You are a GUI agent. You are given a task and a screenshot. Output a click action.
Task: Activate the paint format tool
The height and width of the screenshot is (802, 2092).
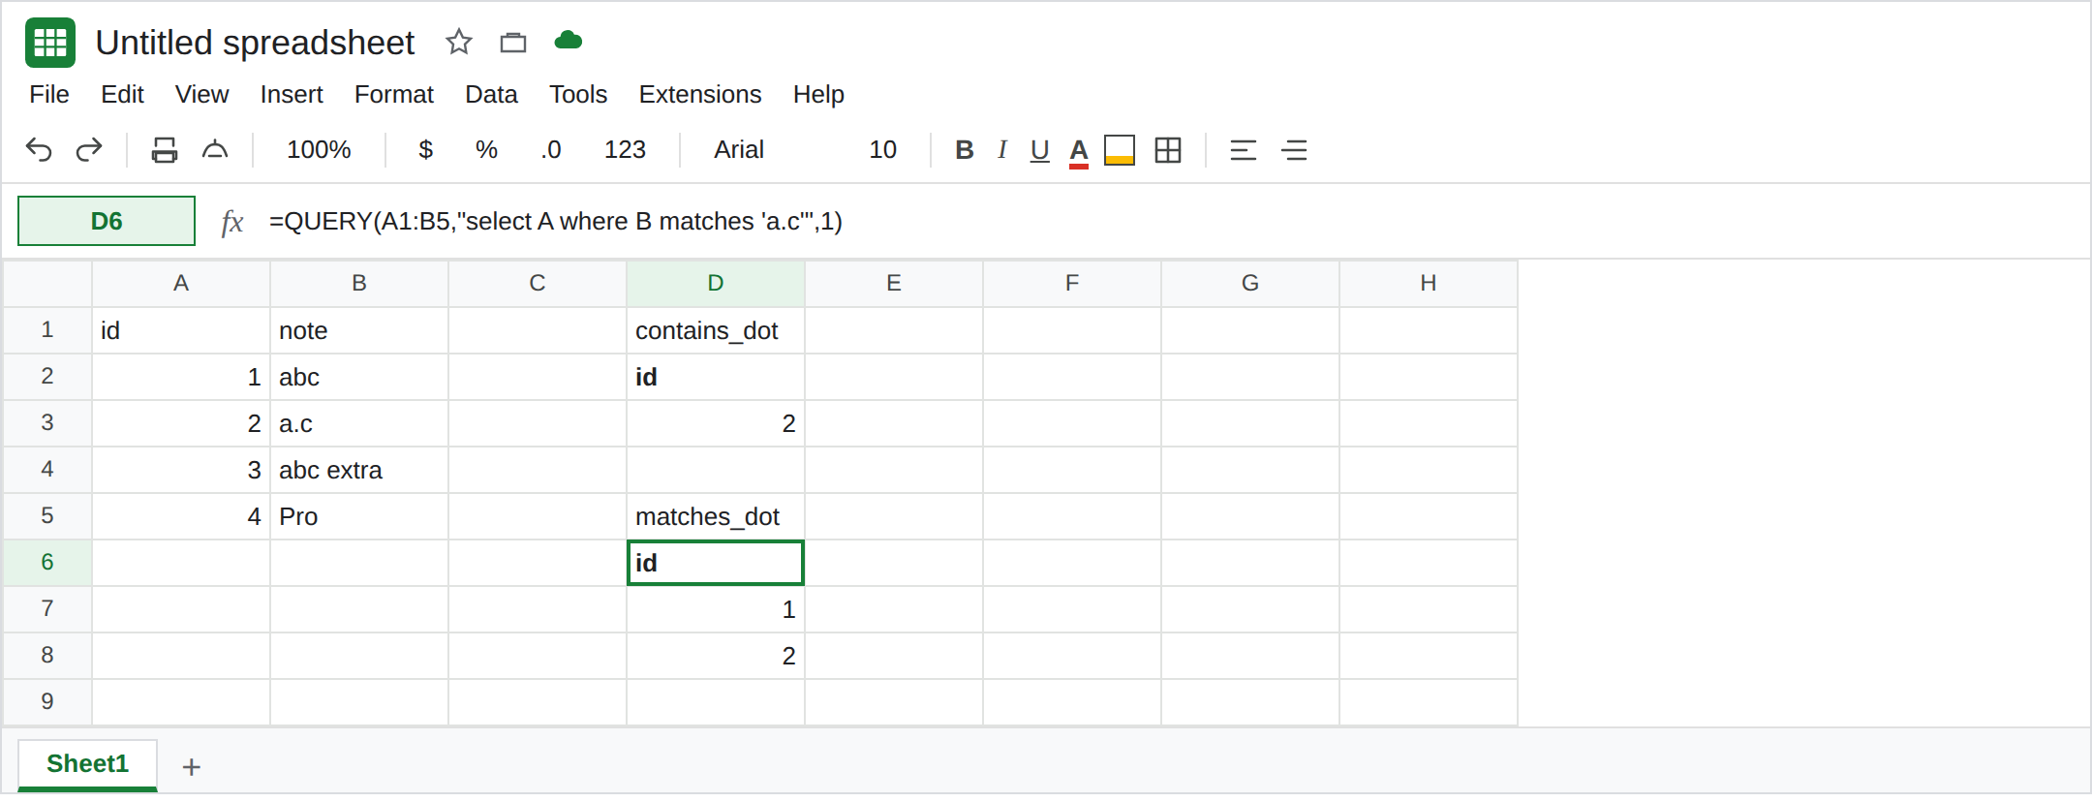point(215,150)
